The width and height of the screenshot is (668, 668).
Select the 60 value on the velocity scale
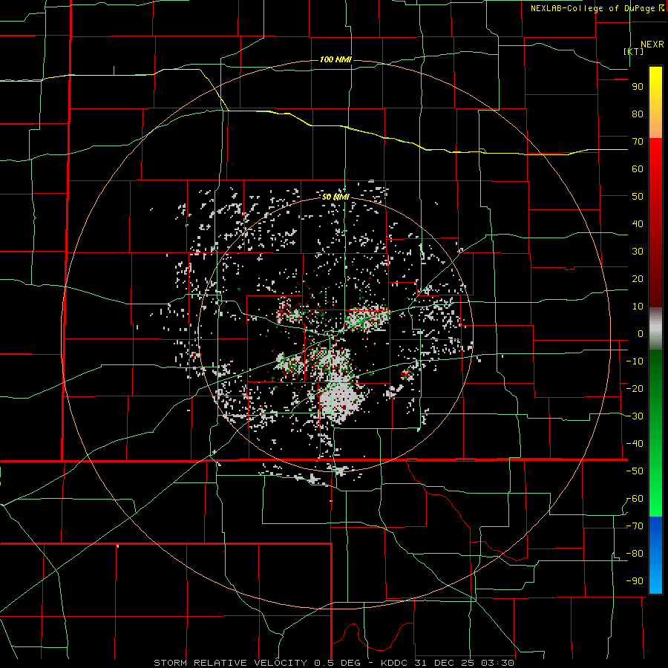coord(638,169)
